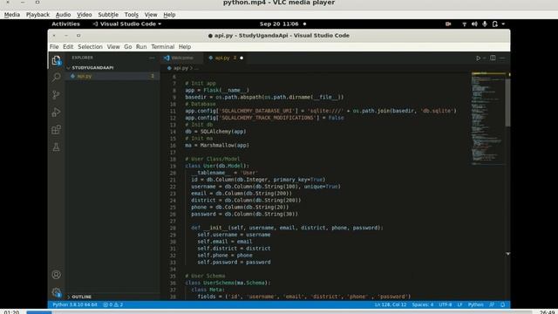Image resolution: width=558 pixels, height=314 pixels.
Task: Open the Accounts icon in the activity bar
Action: (56, 275)
